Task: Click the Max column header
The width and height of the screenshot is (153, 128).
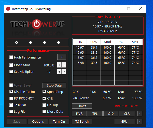Action: click(x=135, y=42)
